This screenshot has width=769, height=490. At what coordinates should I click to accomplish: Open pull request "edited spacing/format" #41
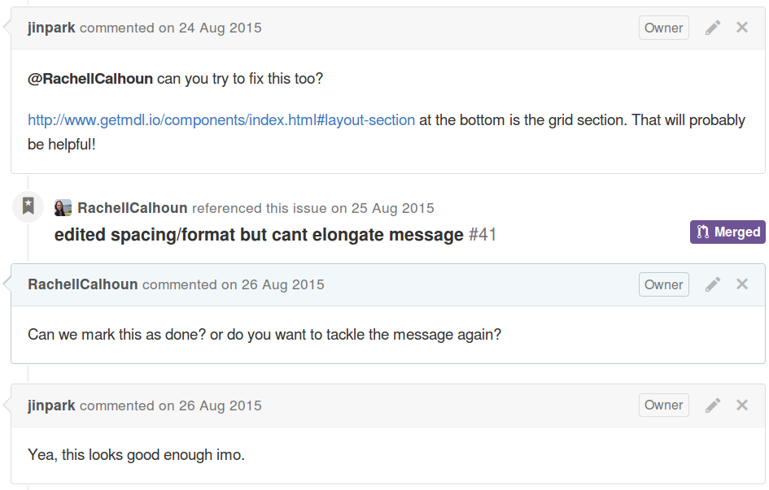[259, 235]
